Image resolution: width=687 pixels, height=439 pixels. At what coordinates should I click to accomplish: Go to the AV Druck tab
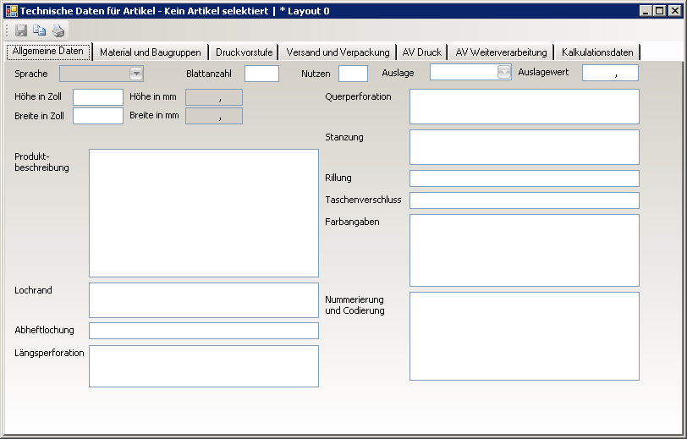coord(421,52)
